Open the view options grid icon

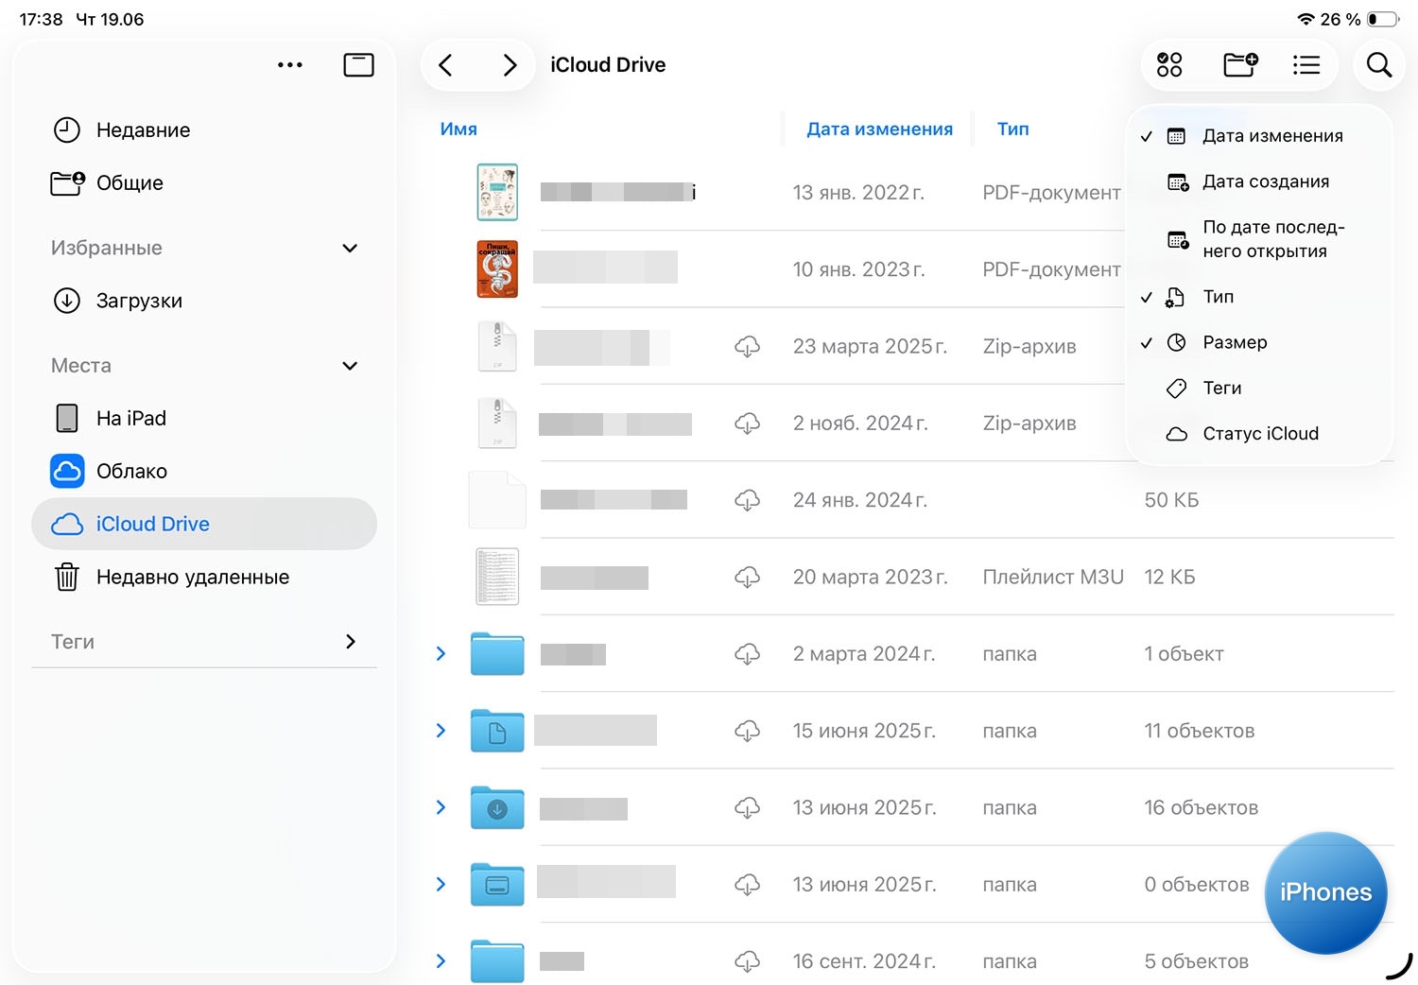(1169, 65)
